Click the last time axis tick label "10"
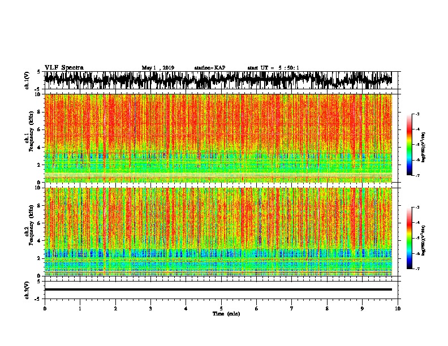This screenshot has width=448, height=346. (x=398, y=309)
